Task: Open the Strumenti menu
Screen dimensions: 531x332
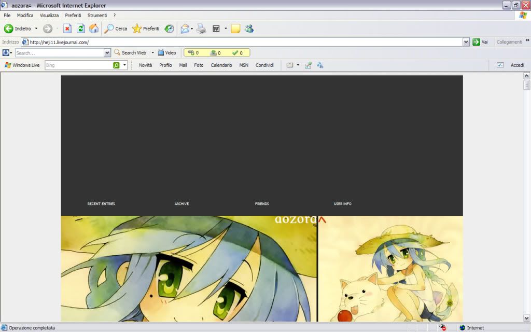Action: [97, 15]
